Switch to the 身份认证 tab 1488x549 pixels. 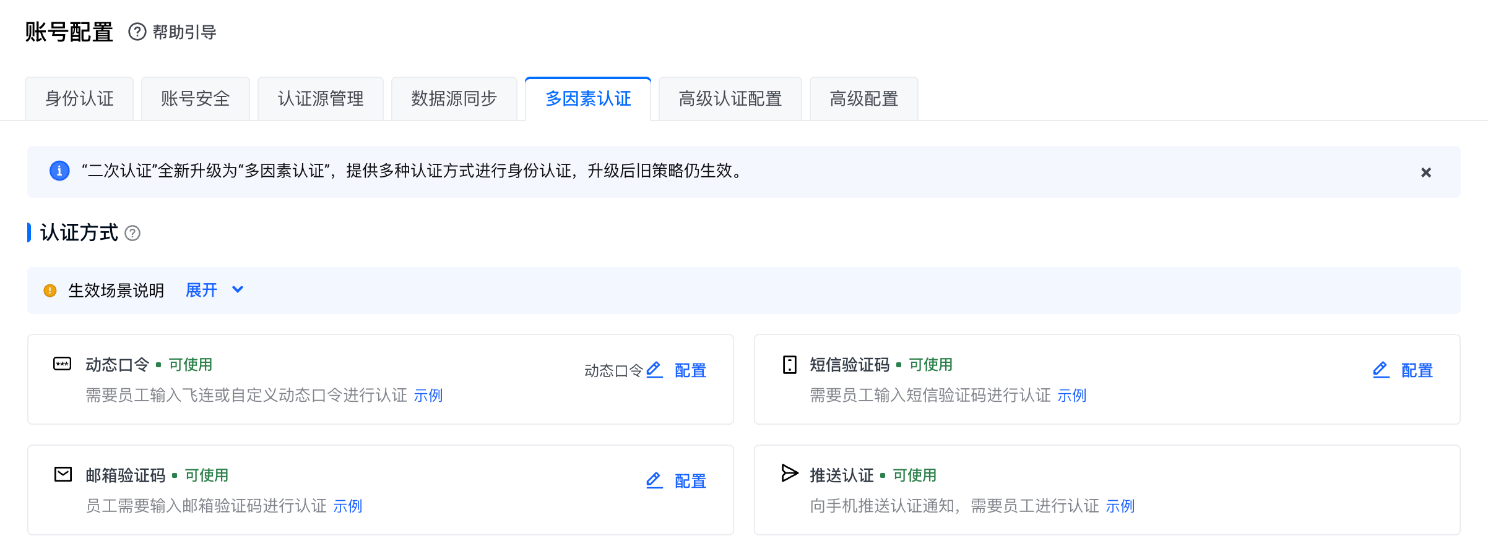pyautogui.click(x=79, y=99)
